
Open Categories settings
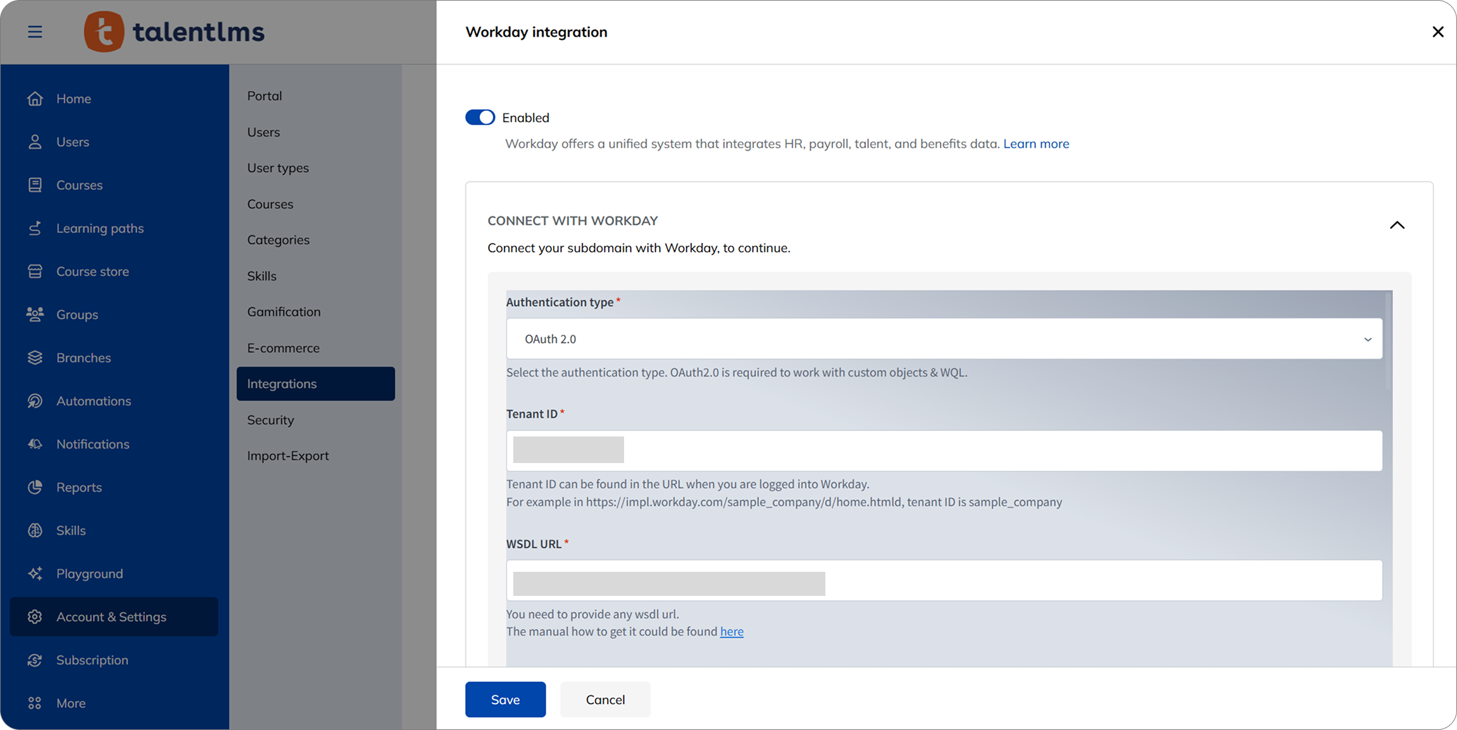coord(278,240)
